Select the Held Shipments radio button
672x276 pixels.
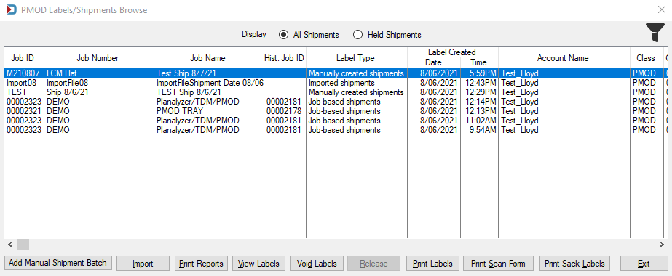point(358,35)
